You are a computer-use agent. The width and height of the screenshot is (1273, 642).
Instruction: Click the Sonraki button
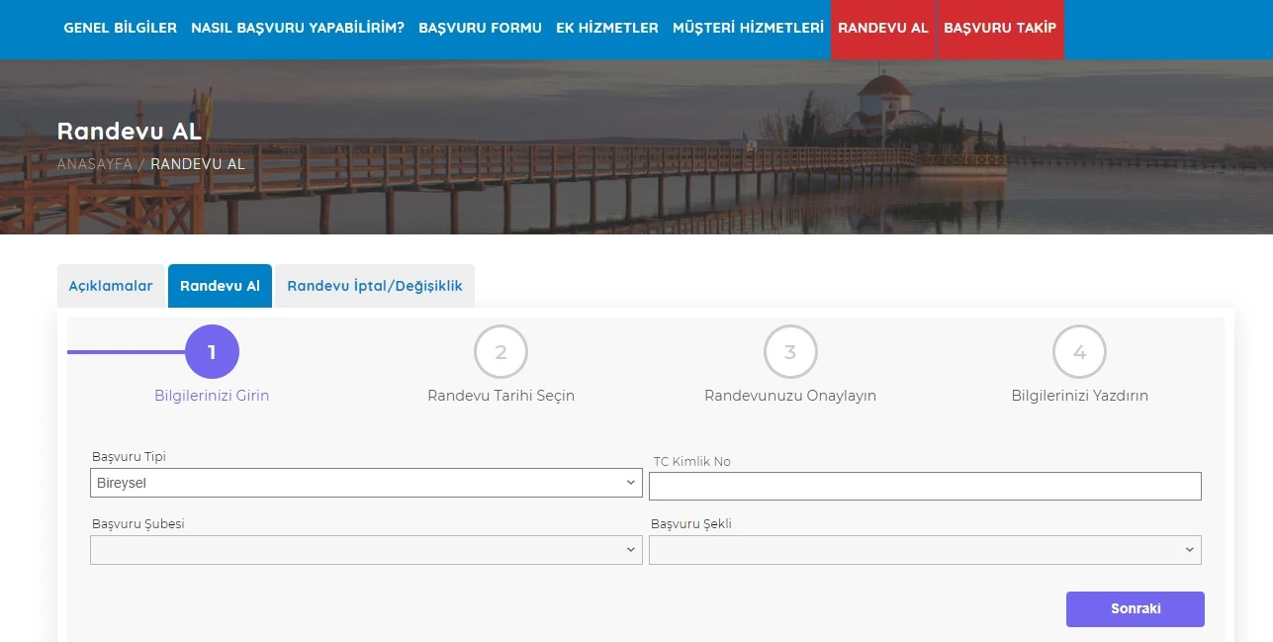(x=1135, y=608)
